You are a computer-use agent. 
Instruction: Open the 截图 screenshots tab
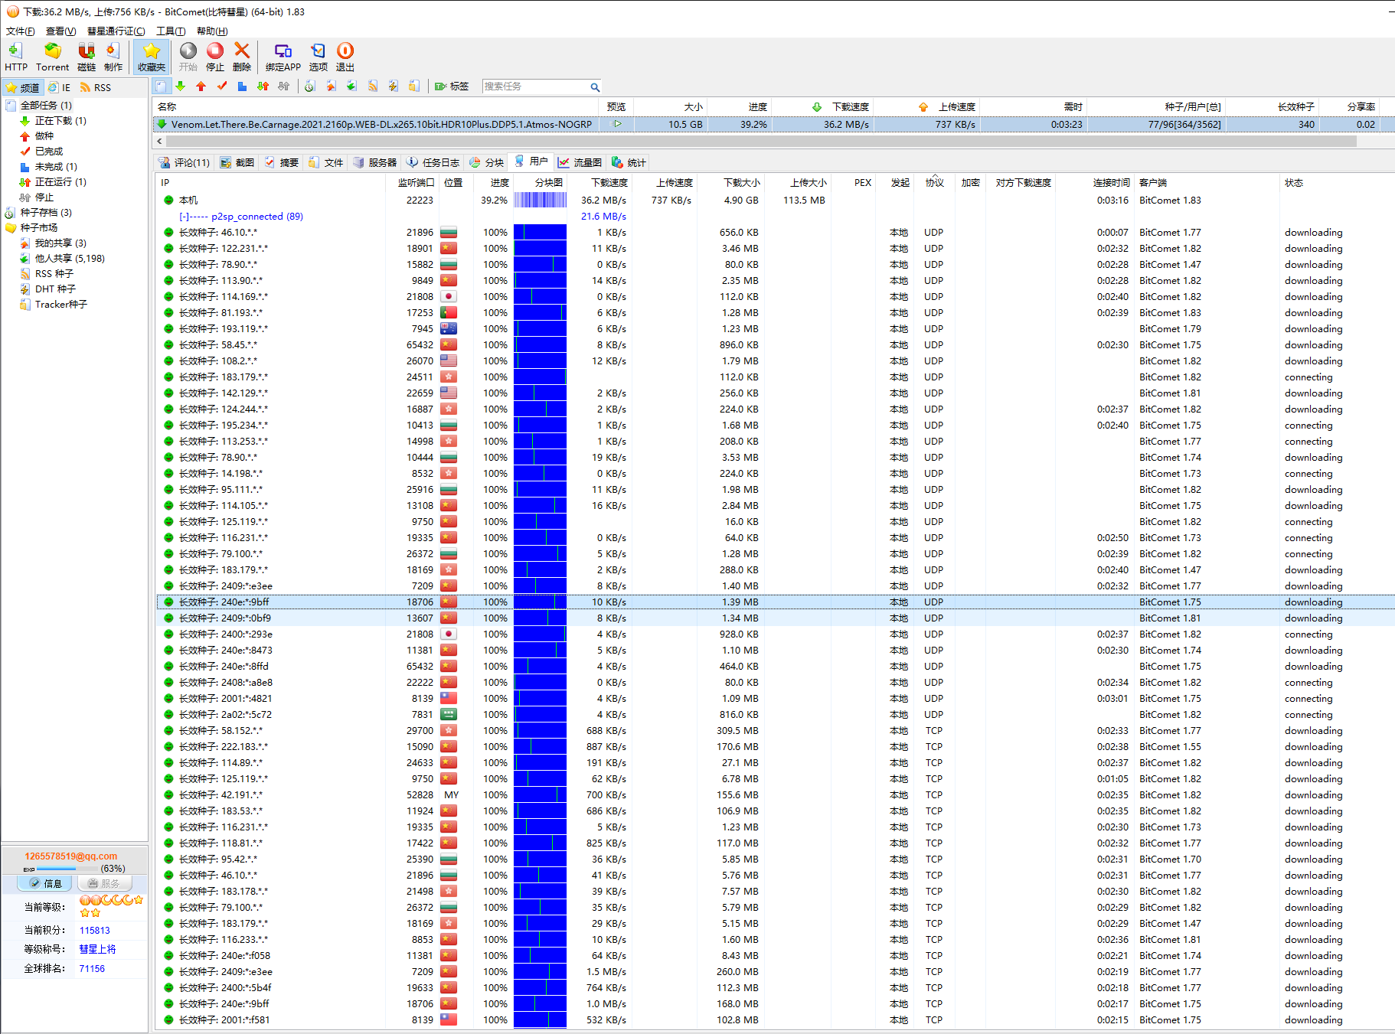(237, 162)
